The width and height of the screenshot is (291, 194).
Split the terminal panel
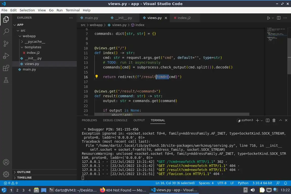coord(268,120)
